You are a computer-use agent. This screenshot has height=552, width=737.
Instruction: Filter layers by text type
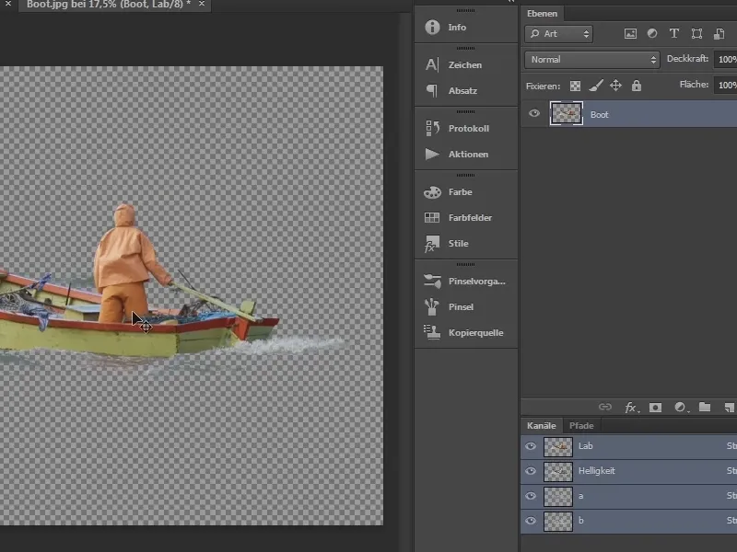673,34
